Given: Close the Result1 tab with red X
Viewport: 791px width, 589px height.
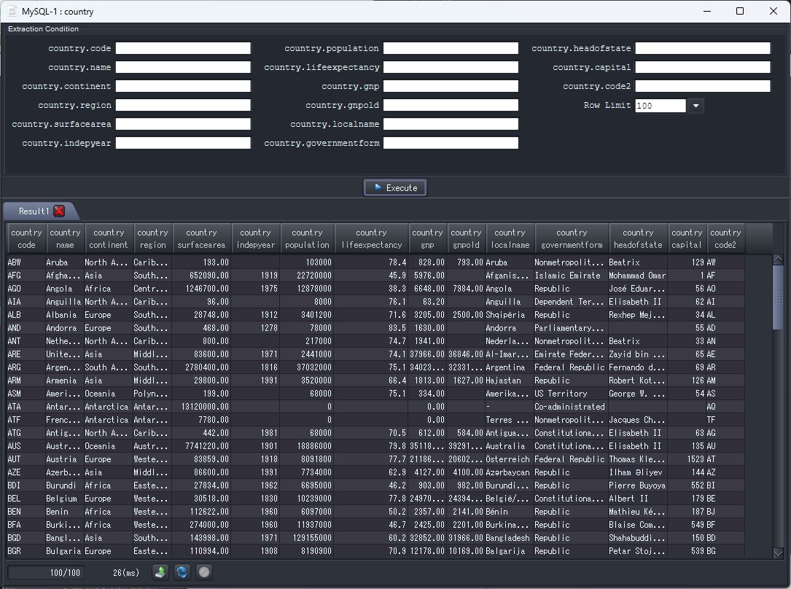Looking at the screenshot, I should (x=59, y=211).
